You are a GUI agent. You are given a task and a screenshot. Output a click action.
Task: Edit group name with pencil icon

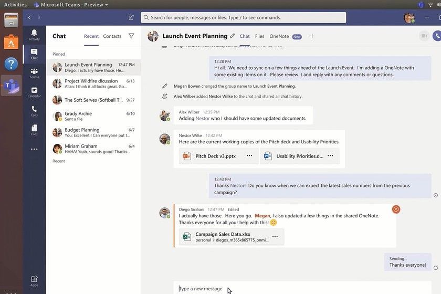point(232,36)
